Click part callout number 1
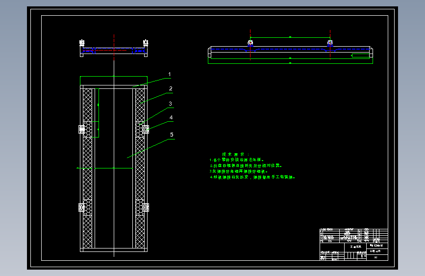The height and width of the screenshot is (276, 425). point(170,74)
